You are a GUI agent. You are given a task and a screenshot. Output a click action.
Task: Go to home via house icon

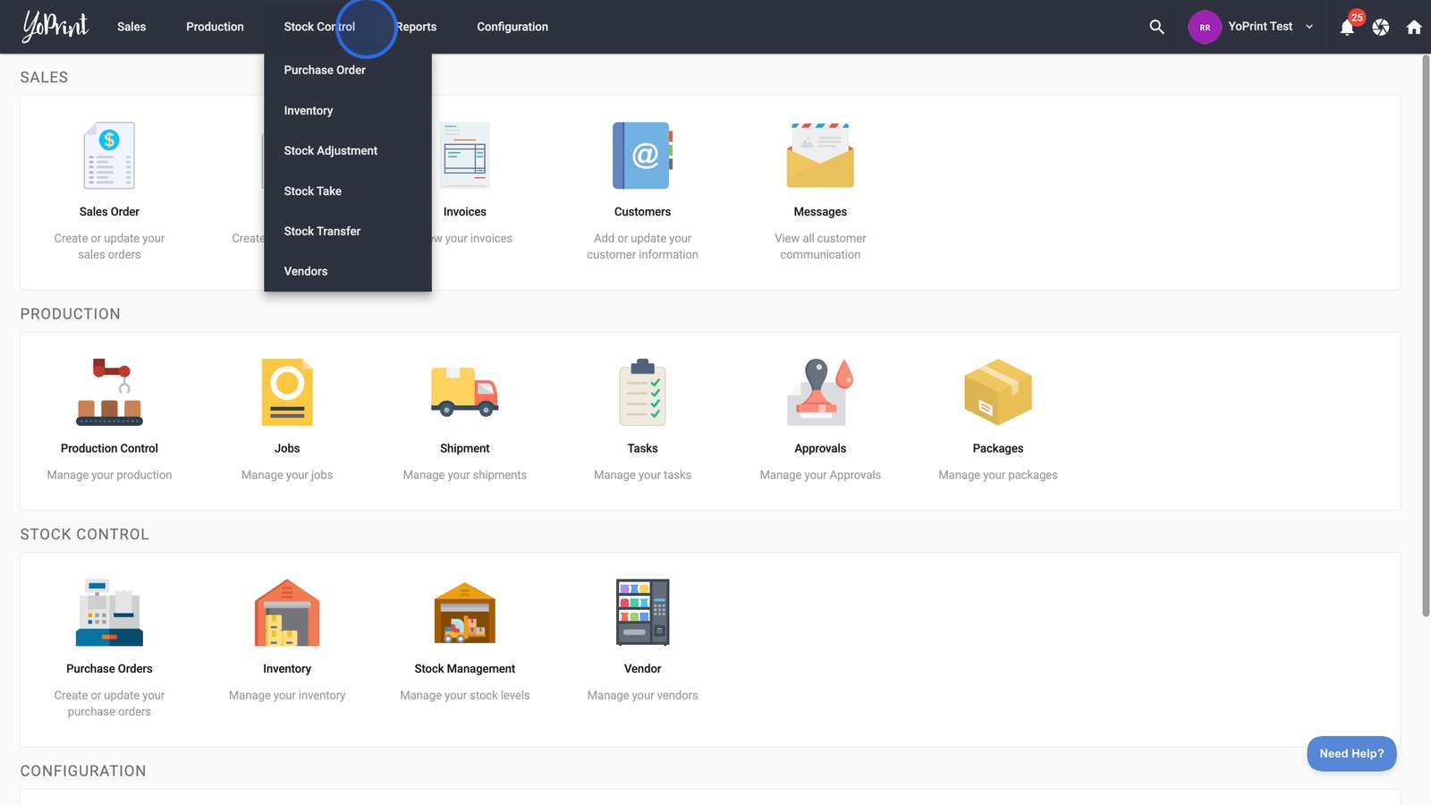pos(1414,27)
